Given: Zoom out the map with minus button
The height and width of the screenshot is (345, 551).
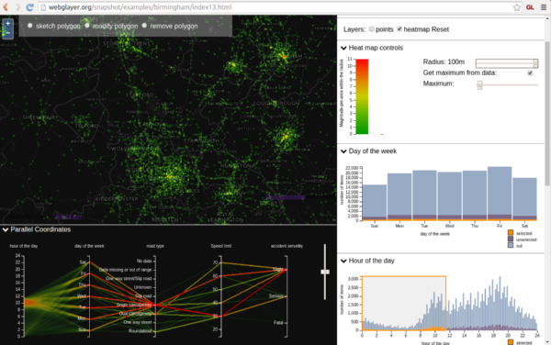Looking at the screenshot, I should point(7,33).
